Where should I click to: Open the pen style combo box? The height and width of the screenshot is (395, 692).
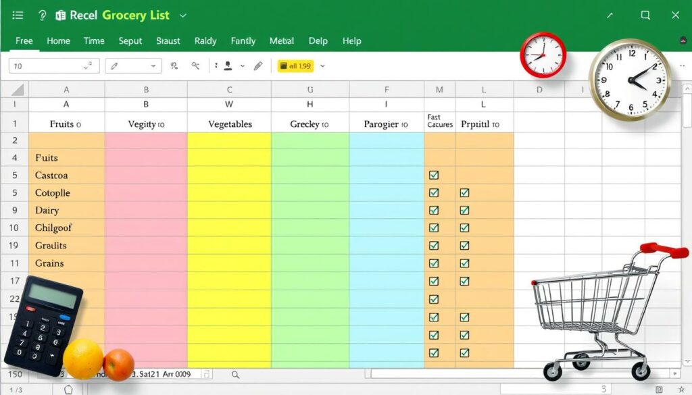[133, 65]
